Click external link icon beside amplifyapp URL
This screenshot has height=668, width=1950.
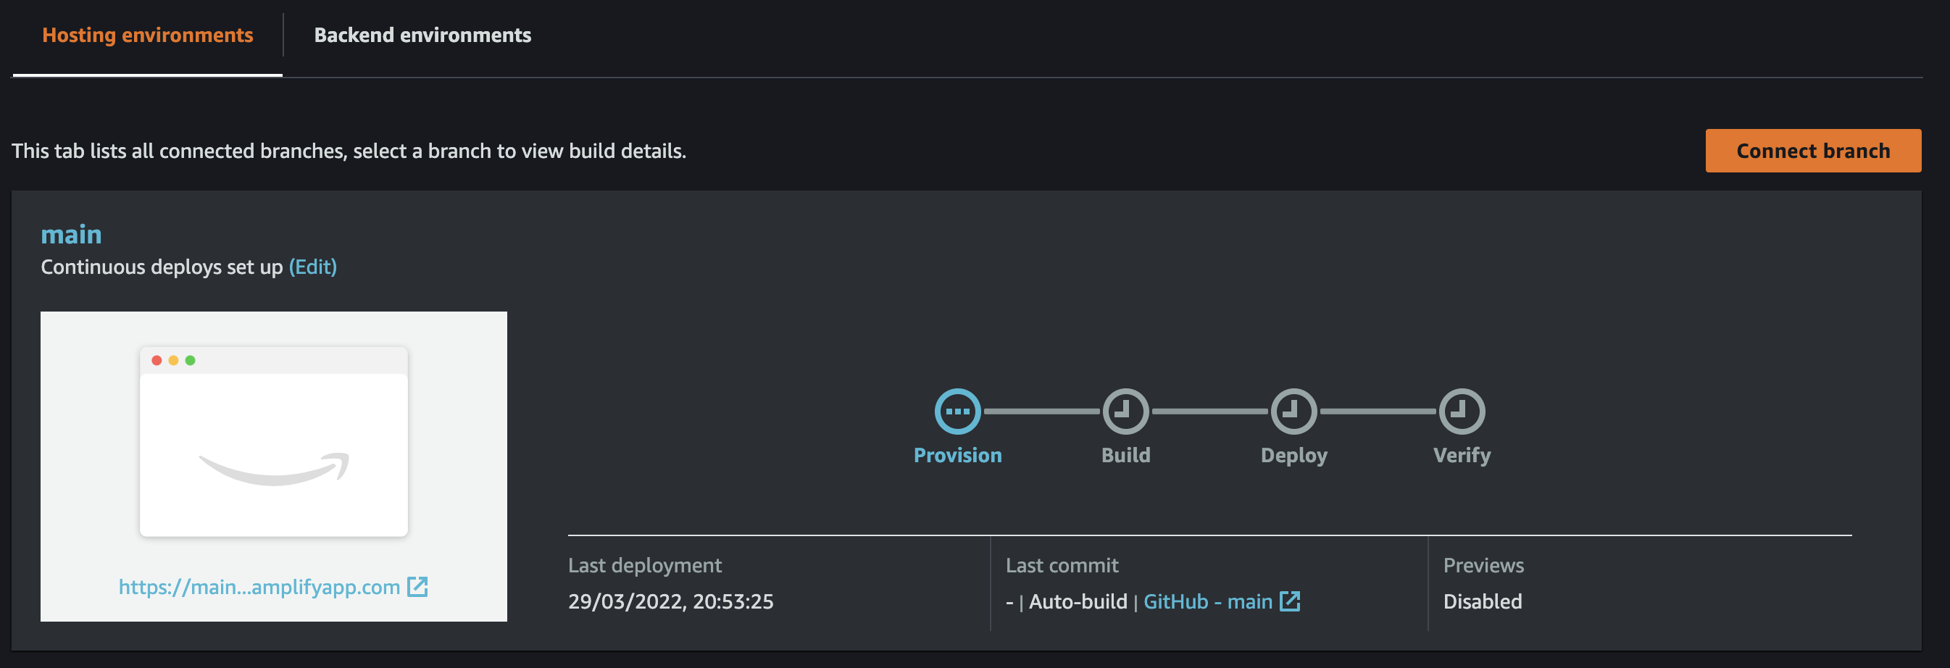click(x=418, y=586)
